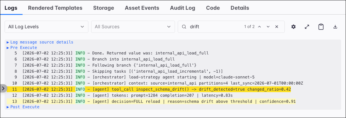The width and height of the screenshot is (346, 118).
Task: Download the log file
Action: coord(335,27)
